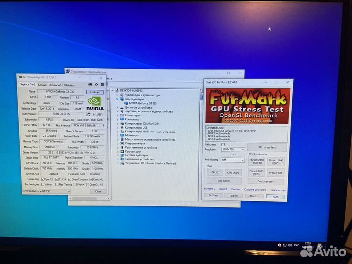This screenshot has width=352, height=264.
Task: Toggle the OpenCL checkbox
Action: pyautogui.click(x=43, y=179)
